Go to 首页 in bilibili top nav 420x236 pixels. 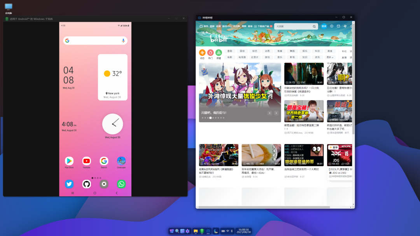click(x=204, y=26)
